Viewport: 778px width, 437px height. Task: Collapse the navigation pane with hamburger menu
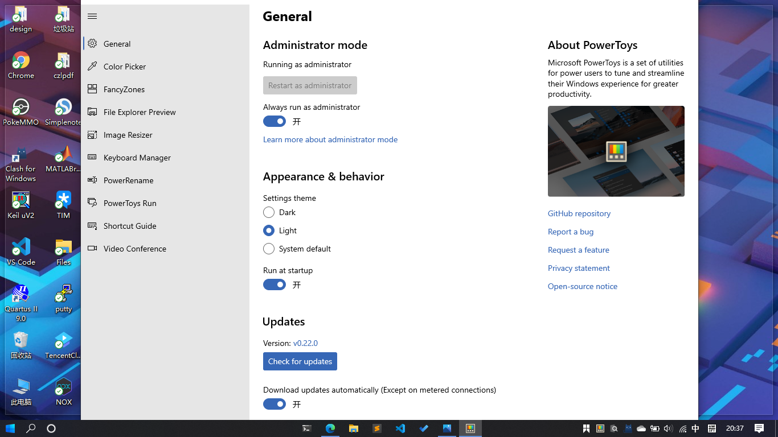[x=92, y=16]
